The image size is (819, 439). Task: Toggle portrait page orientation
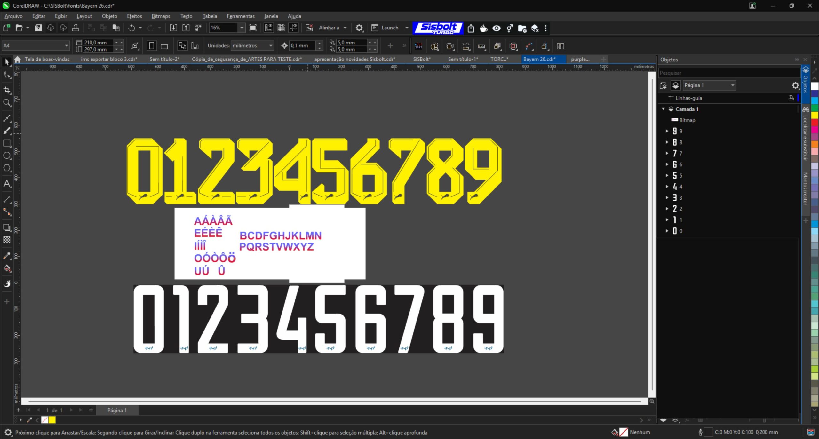(152, 46)
